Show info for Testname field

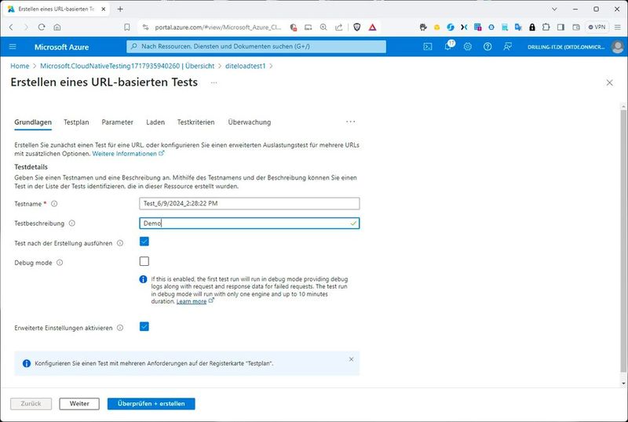tap(54, 203)
